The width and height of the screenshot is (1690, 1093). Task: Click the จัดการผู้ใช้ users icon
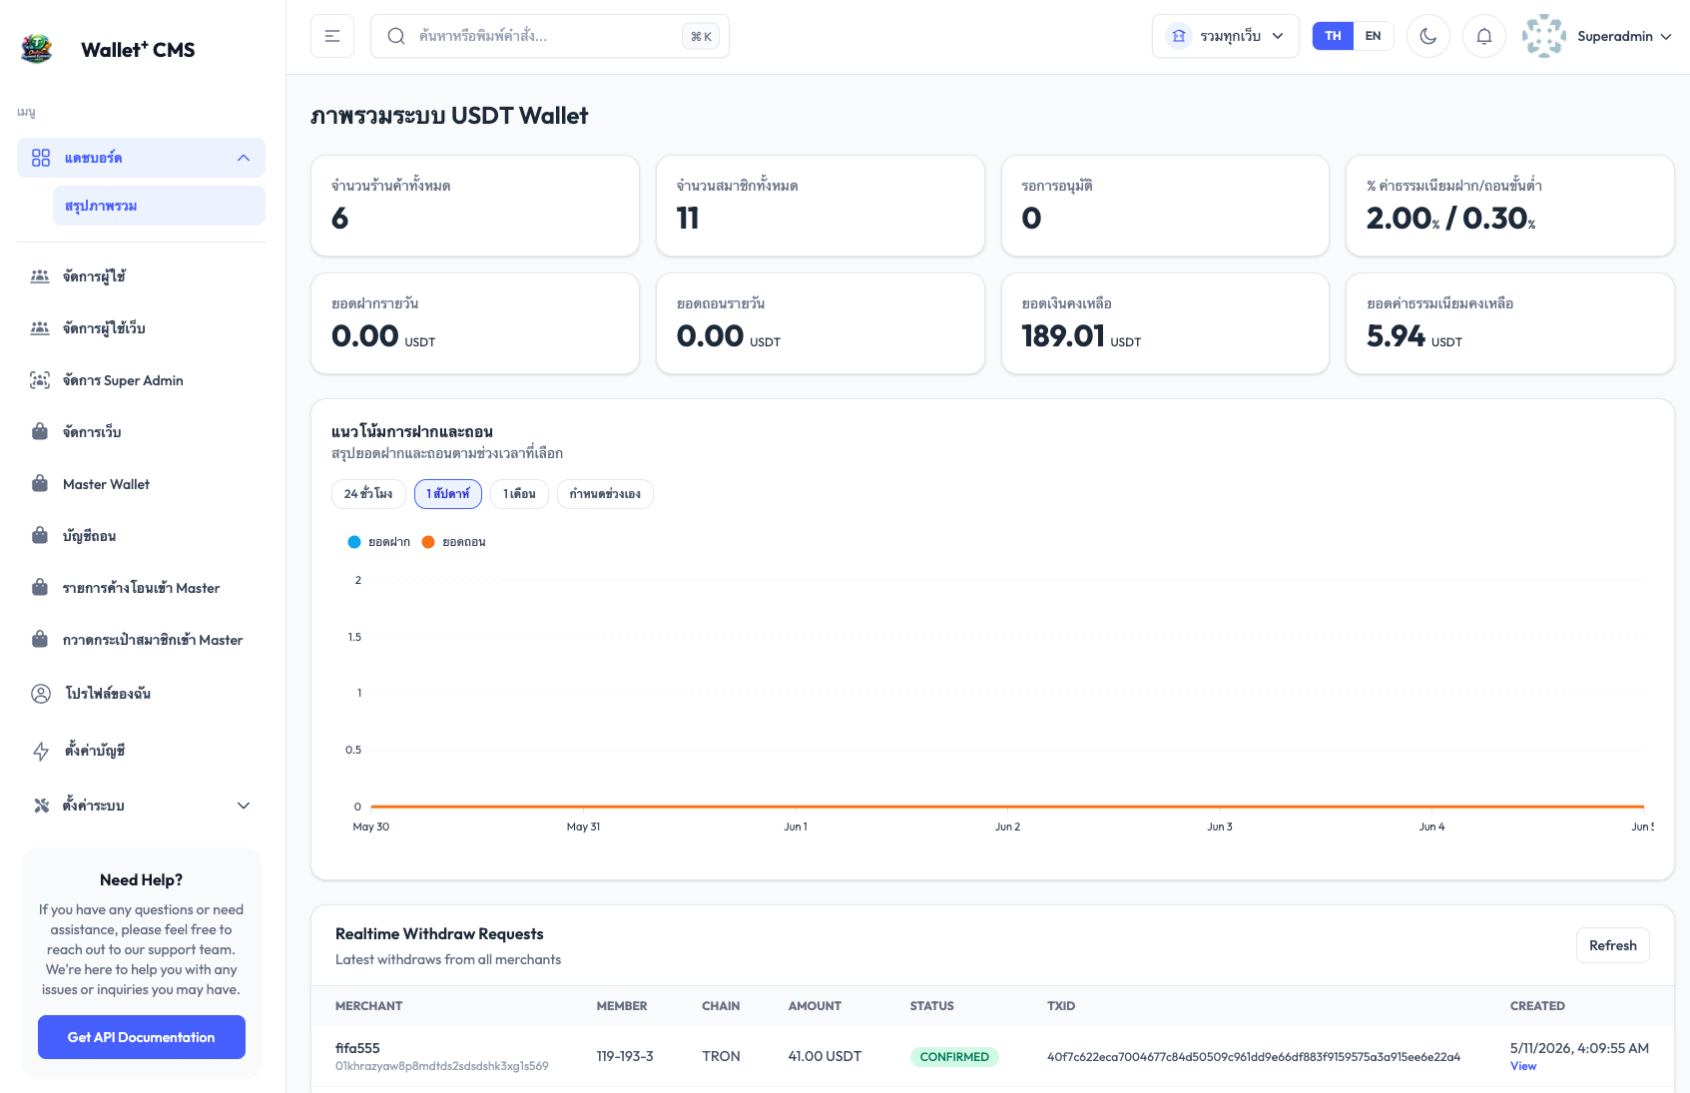(40, 276)
